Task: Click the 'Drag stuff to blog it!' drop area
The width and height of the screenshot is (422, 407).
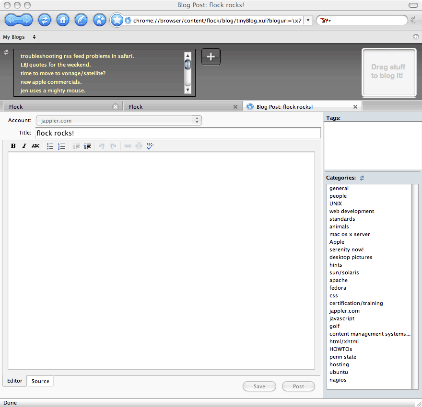Action: click(389, 72)
